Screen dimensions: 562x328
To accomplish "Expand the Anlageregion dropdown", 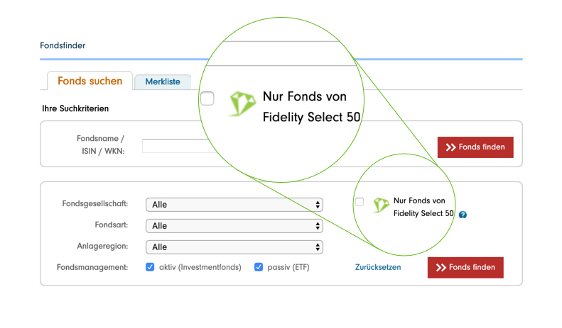I will [x=234, y=247].
